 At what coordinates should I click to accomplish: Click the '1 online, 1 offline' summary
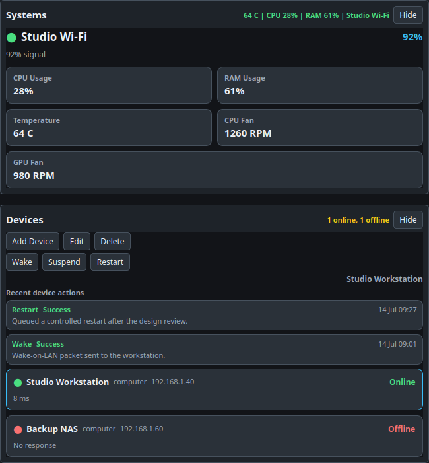tap(358, 220)
